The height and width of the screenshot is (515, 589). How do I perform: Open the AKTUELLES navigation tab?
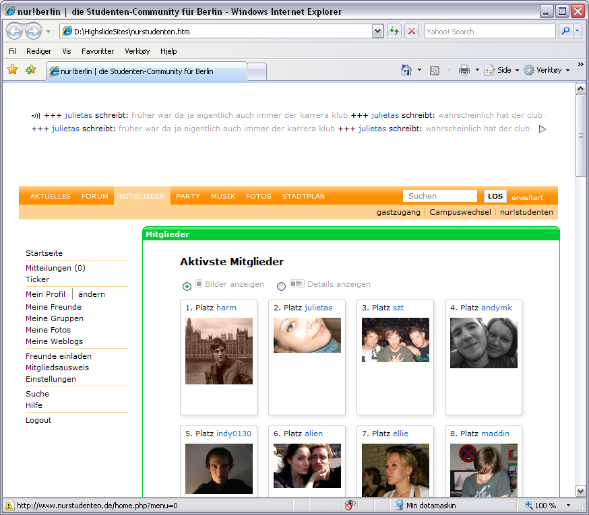pyautogui.click(x=51, y=197)
